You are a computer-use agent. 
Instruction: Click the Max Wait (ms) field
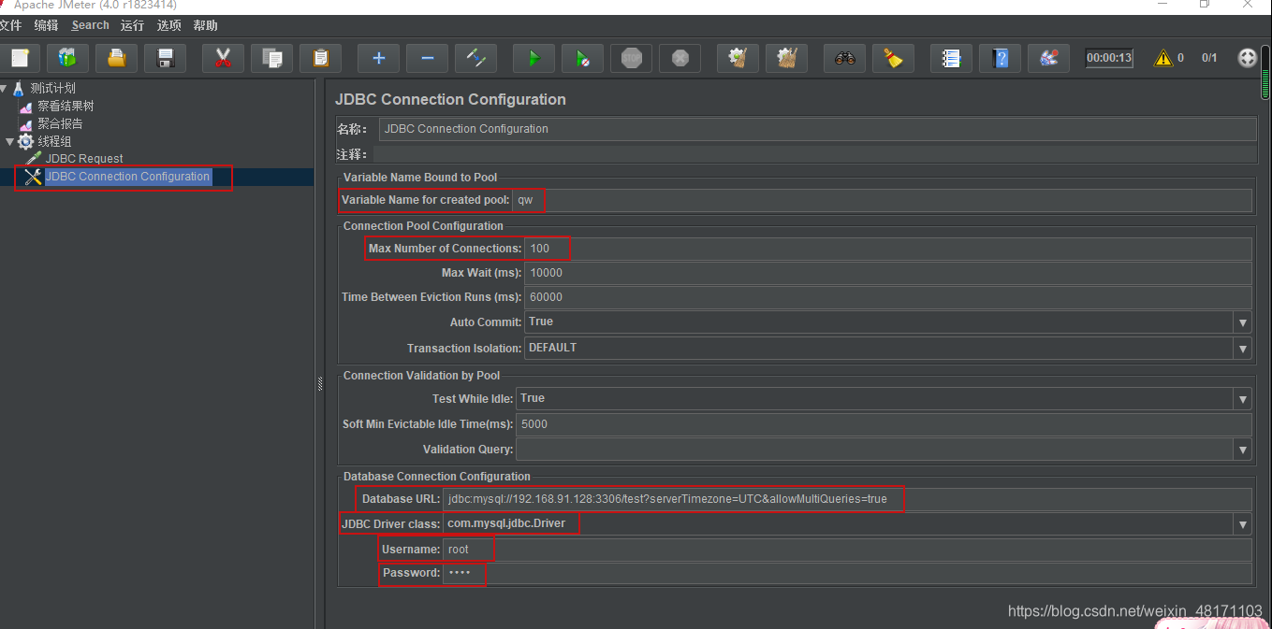tap(888, 273)
